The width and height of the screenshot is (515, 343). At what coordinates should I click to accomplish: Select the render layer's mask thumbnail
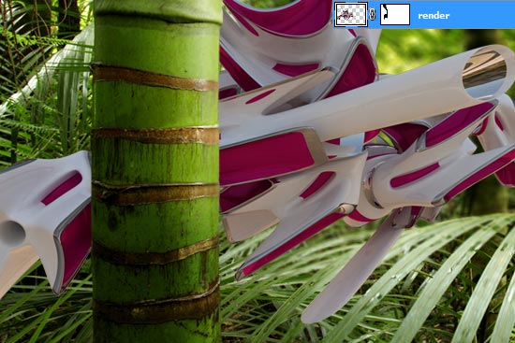pyautogui.click(x=395, y=14)
